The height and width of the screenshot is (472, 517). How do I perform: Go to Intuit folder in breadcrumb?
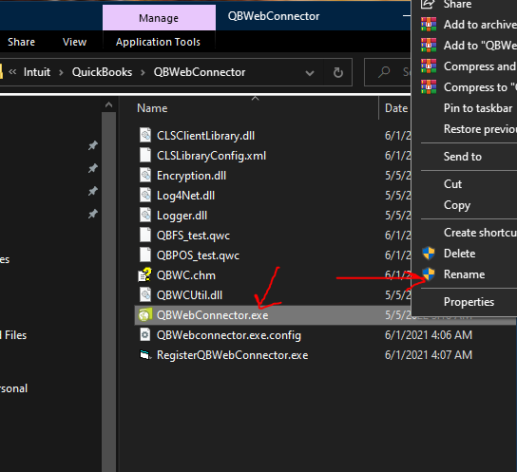(37, 72)
